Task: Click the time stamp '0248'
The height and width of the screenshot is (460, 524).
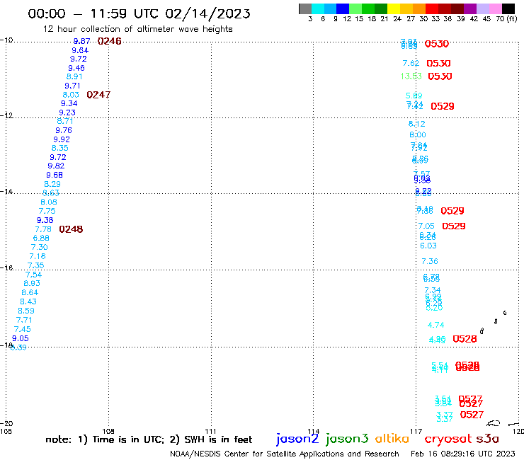Action: [x=71, y=229]
